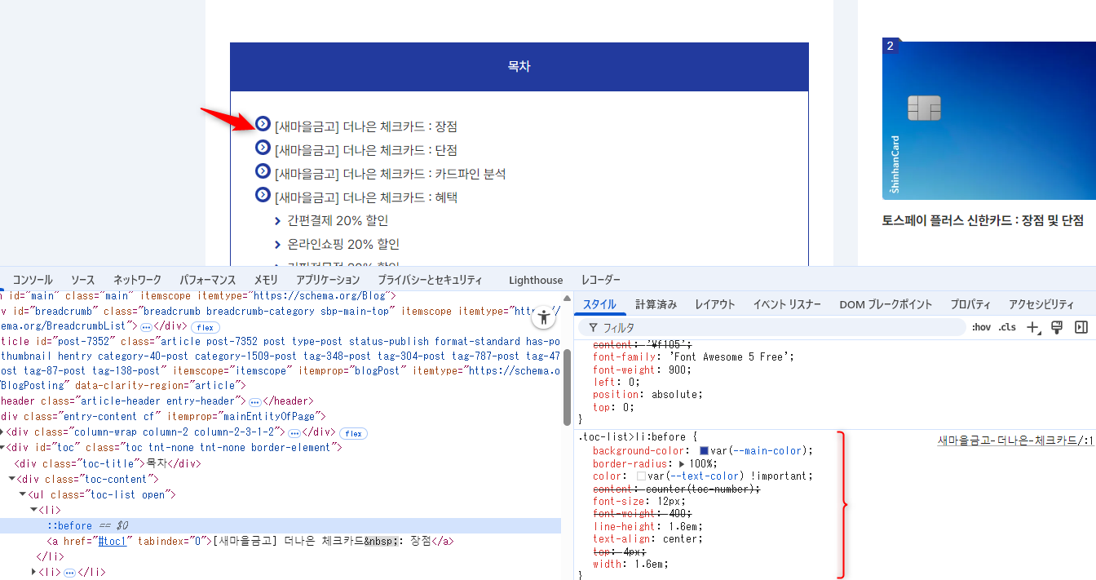Screen dimensions: 1096x580
Task: Click the #toc1 href link in DOM
Action: coord(113,541)
